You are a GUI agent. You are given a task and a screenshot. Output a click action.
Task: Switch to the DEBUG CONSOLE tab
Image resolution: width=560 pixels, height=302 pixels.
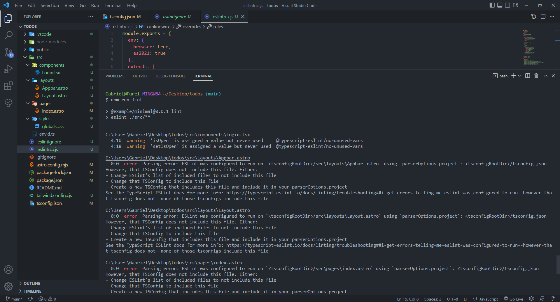pos(171,76)
